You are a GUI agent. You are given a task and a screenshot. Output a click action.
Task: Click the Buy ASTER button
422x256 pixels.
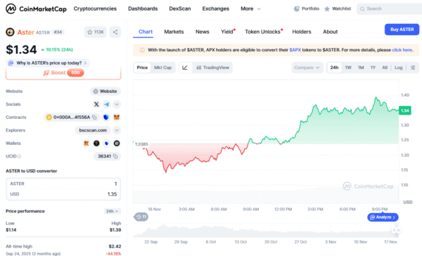coord(402,30)
